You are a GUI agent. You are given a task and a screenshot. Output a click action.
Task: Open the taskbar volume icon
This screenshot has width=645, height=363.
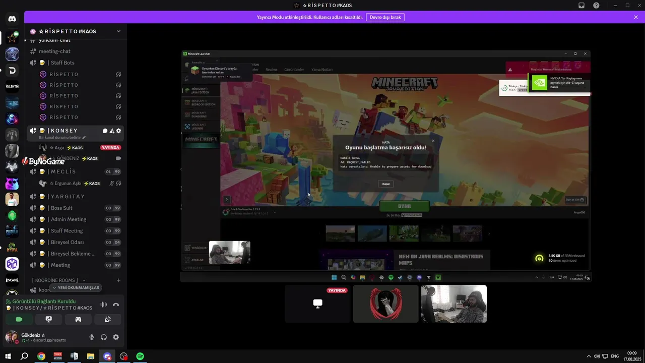point(597,356)
